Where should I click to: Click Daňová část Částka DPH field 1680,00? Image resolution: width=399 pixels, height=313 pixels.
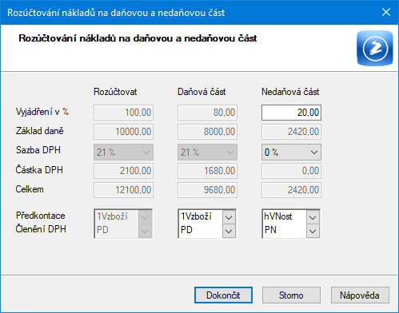click(207, 171)
